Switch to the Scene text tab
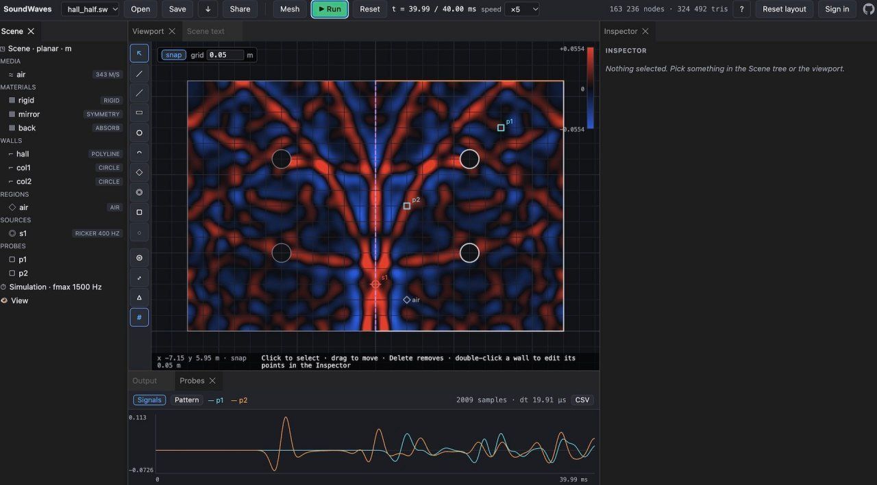The image size is (877, 485). pyautogui.click(x=206, y=31)
